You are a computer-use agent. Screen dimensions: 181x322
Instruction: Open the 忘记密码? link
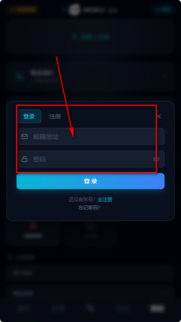[x=89, y=208]
